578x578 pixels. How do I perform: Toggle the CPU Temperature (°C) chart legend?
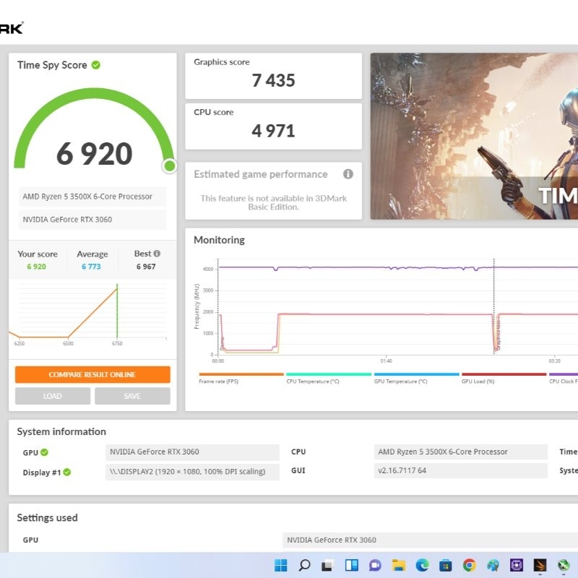(x=328, y=379)
